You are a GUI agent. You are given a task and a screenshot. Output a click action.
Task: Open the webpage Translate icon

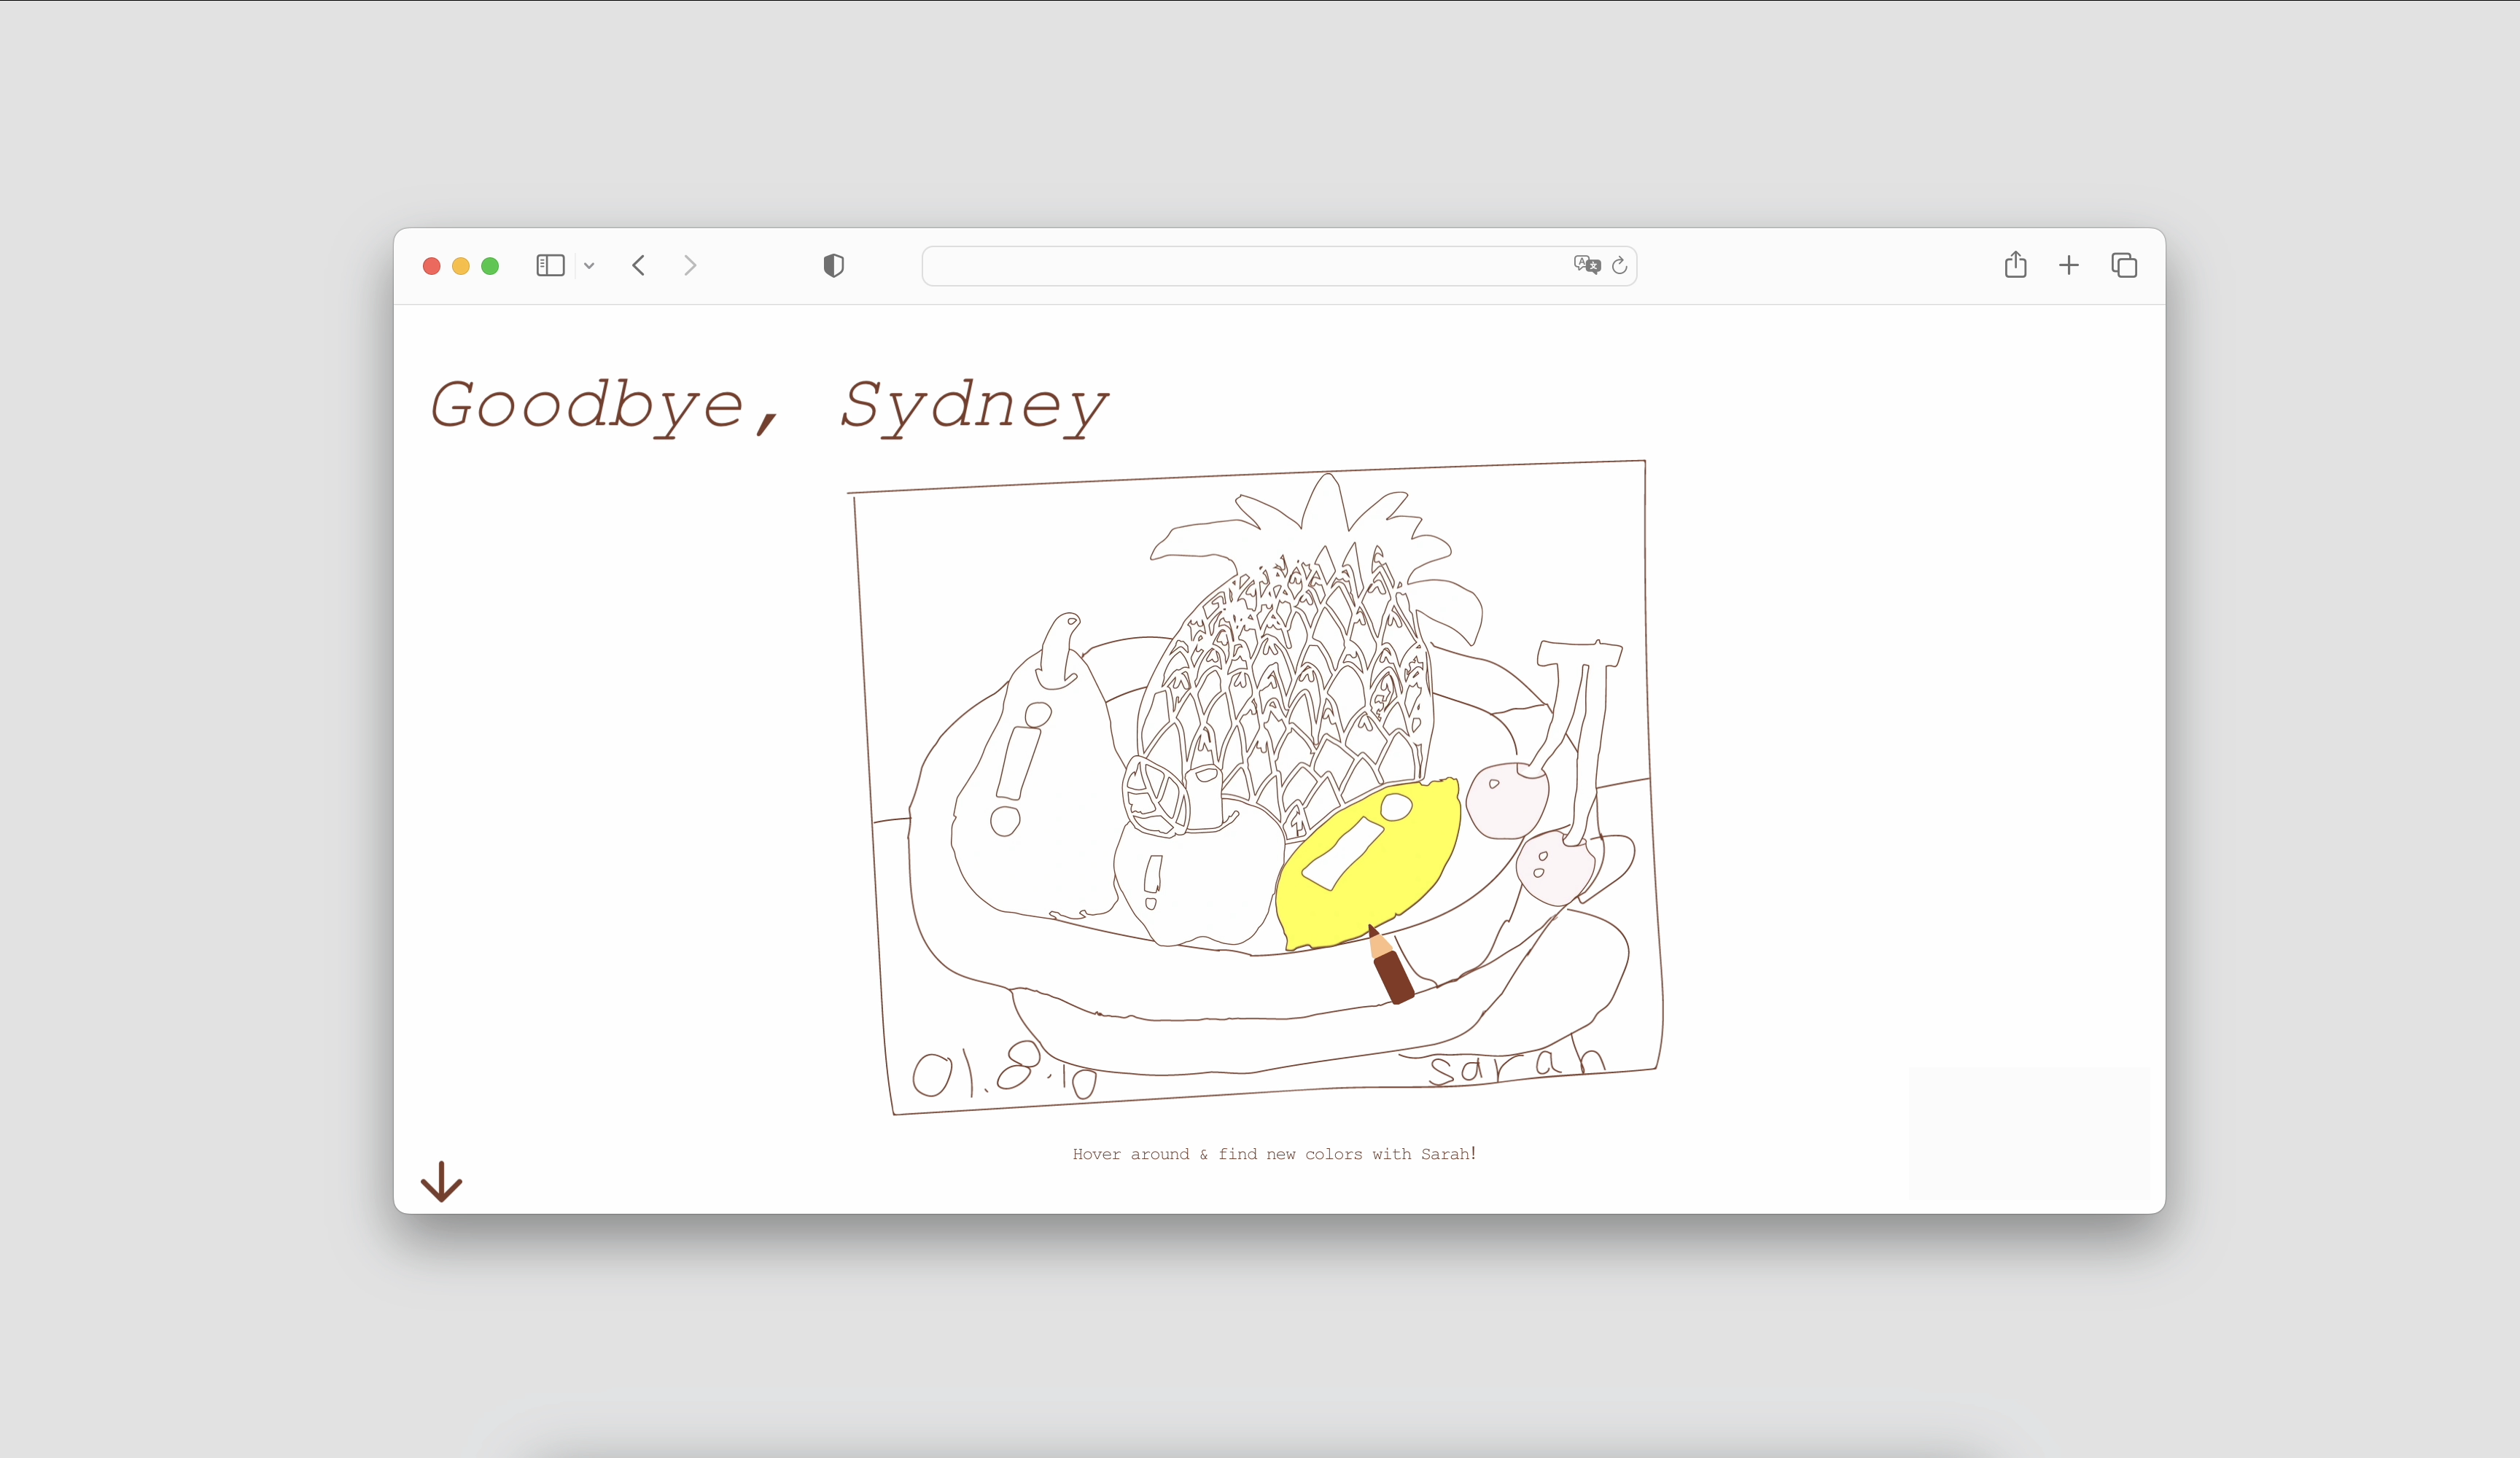1585,264
